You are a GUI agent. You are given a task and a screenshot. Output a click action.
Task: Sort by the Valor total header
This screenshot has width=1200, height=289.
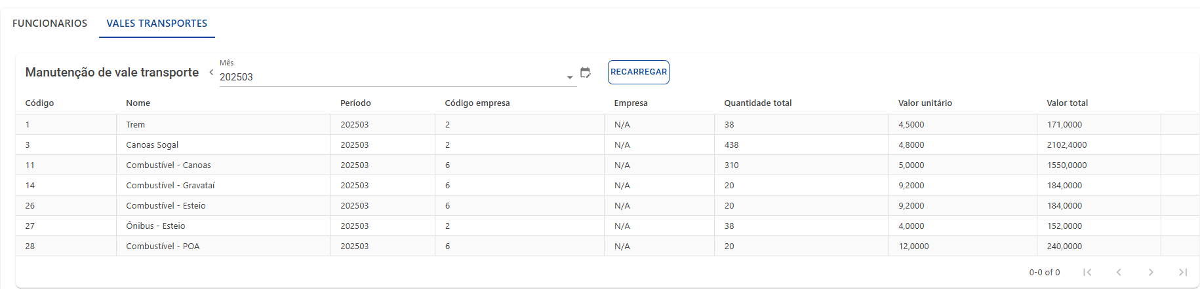pyautogui.click(x=1068, y=103)
